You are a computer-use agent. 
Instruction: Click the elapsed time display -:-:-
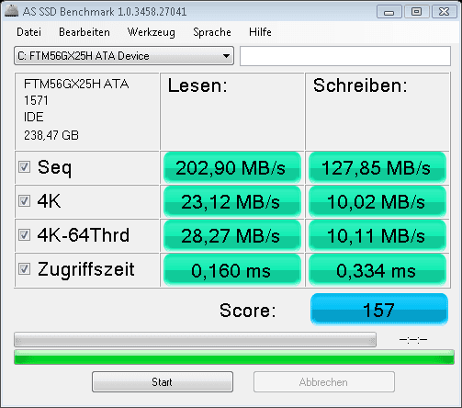pyautogui.click(x=413, y=339)
